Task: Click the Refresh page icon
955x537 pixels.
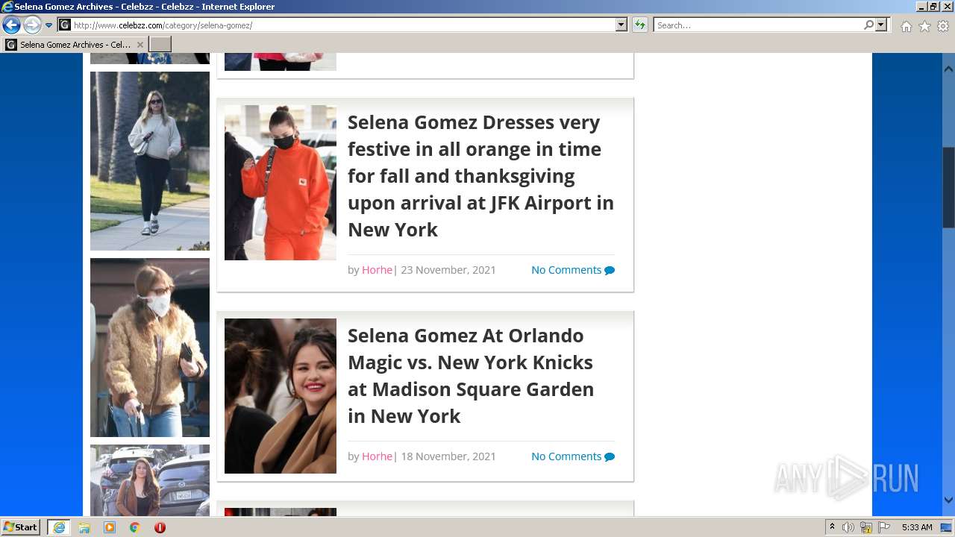Action: tap(640, 25)
